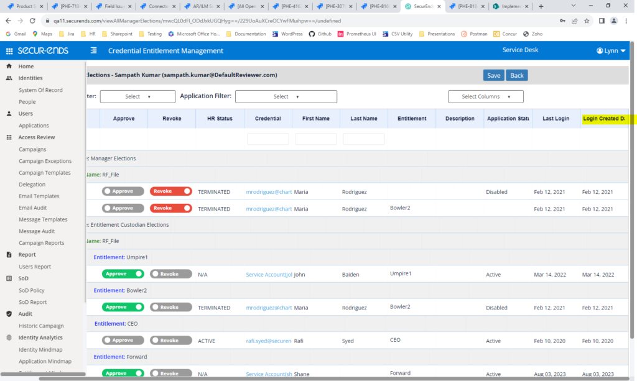Toggle Approve for John Baiden's Umpire1 row
The width and height of the screenshot is (637, 381).
tap(123, 274)
